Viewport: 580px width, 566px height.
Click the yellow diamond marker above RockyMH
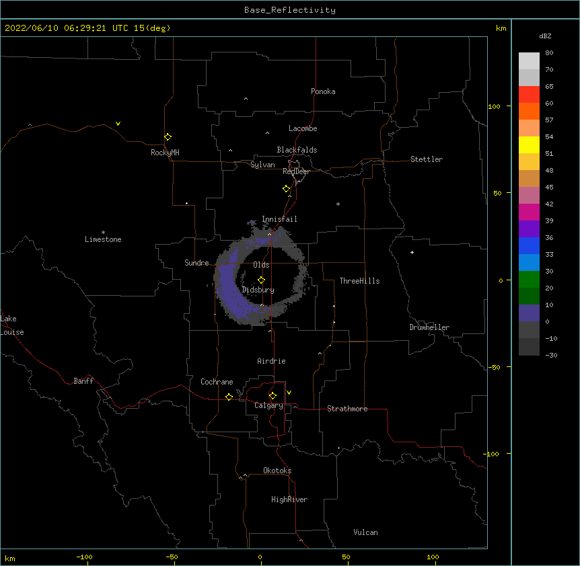click(x=168, y=136)
